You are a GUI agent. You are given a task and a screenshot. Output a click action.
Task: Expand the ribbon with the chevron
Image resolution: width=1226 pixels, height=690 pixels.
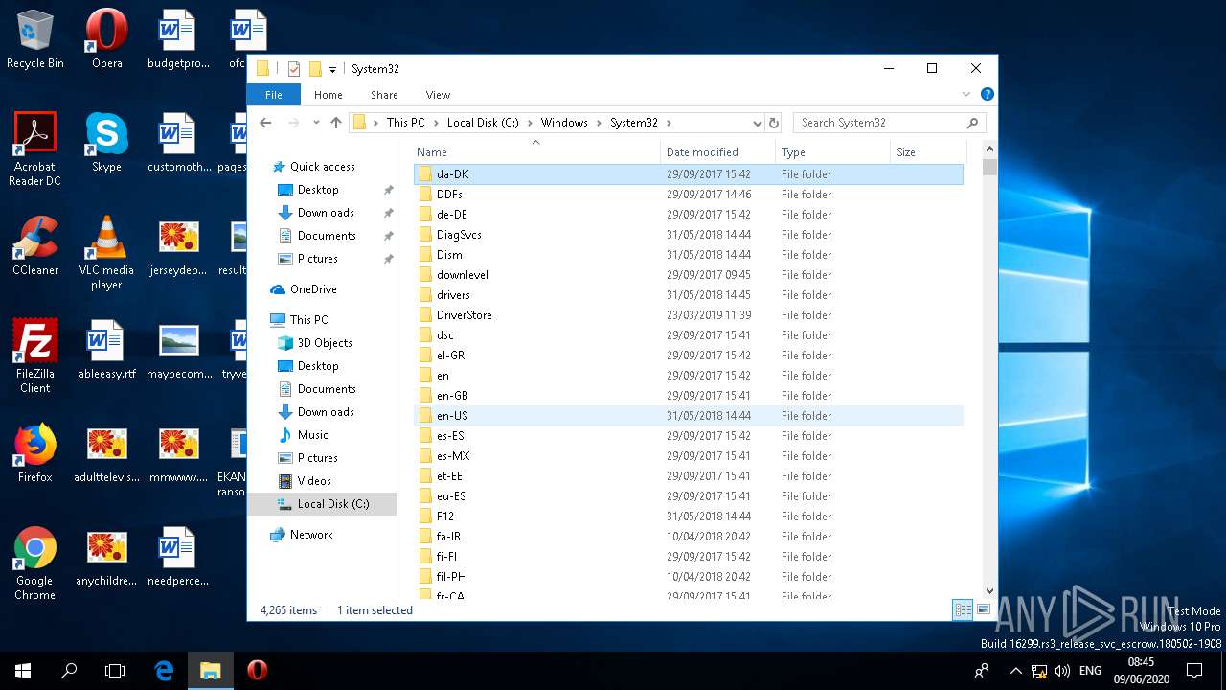click(x=966, y=94)
